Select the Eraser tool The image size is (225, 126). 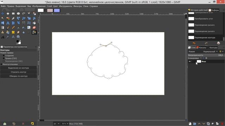pos(34,28)
